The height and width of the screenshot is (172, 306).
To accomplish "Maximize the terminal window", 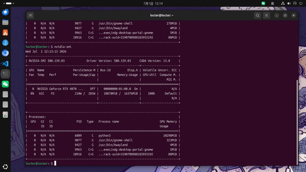I will click(x=285, y=15).
